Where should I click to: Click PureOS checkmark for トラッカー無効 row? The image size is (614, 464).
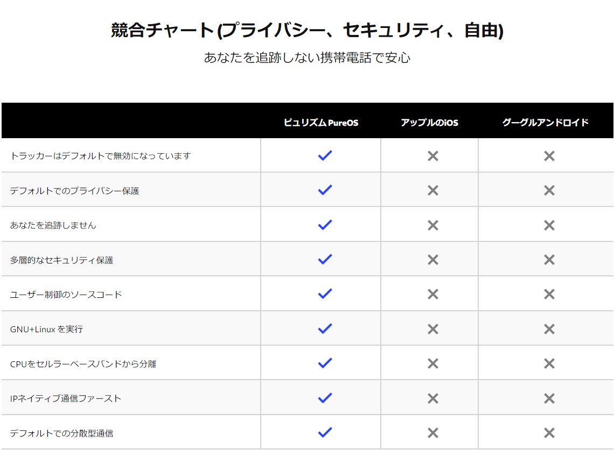[x=325, y=155]
